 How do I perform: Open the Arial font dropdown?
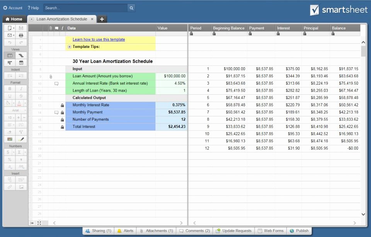15,110
